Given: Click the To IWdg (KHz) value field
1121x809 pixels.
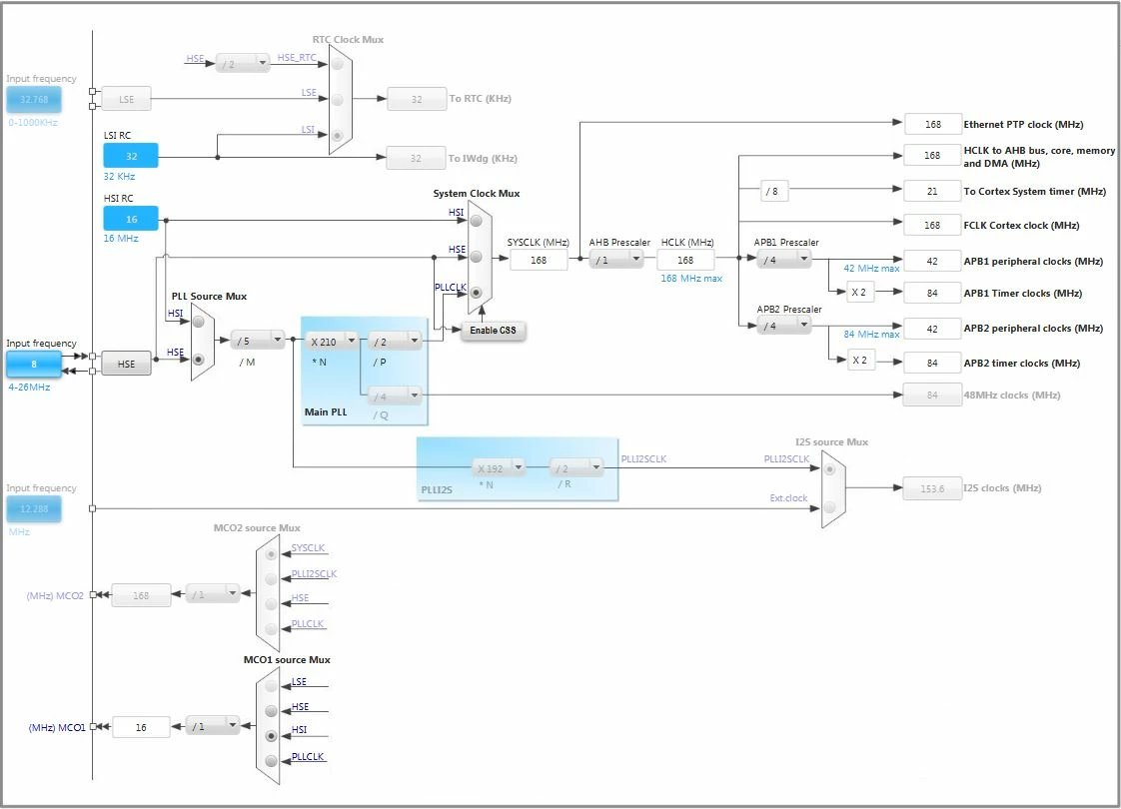Looking at the screenshot, I should 416,158.
